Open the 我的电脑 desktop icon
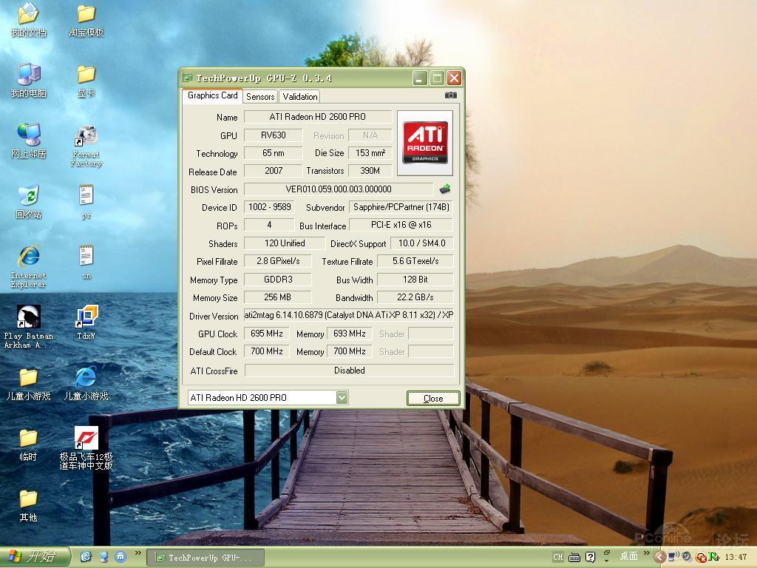The width and height of the screenshot is (757, 568). [x=29, y=75]
